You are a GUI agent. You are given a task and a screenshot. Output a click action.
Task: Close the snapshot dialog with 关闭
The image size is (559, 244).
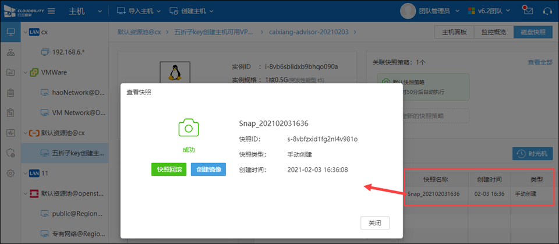pyautogui.click(x=374, y=223)
